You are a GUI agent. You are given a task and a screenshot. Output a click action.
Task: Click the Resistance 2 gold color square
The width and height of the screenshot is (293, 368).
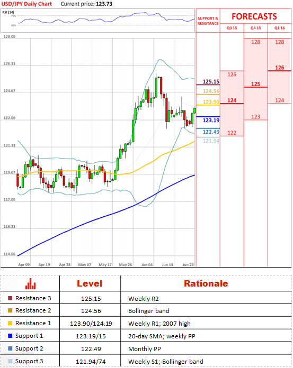10,310
